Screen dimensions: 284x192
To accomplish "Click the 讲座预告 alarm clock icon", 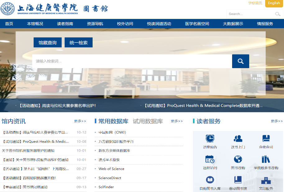I will 210,138.
